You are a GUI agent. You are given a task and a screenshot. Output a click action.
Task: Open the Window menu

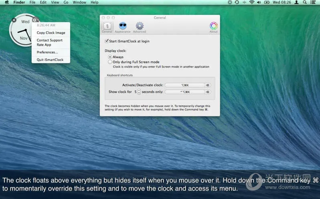point(79,2)
